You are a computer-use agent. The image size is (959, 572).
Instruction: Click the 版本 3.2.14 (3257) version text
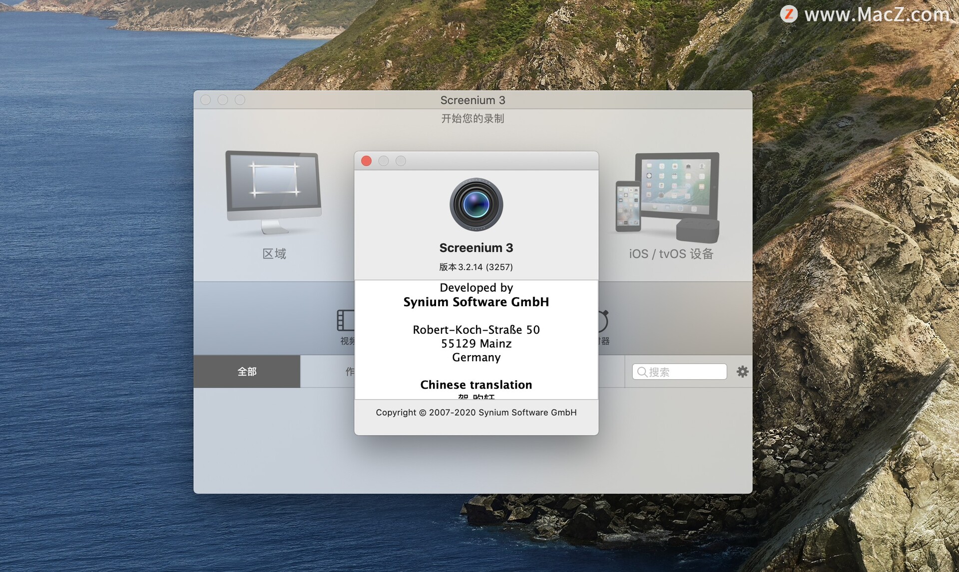coord(476,267)
